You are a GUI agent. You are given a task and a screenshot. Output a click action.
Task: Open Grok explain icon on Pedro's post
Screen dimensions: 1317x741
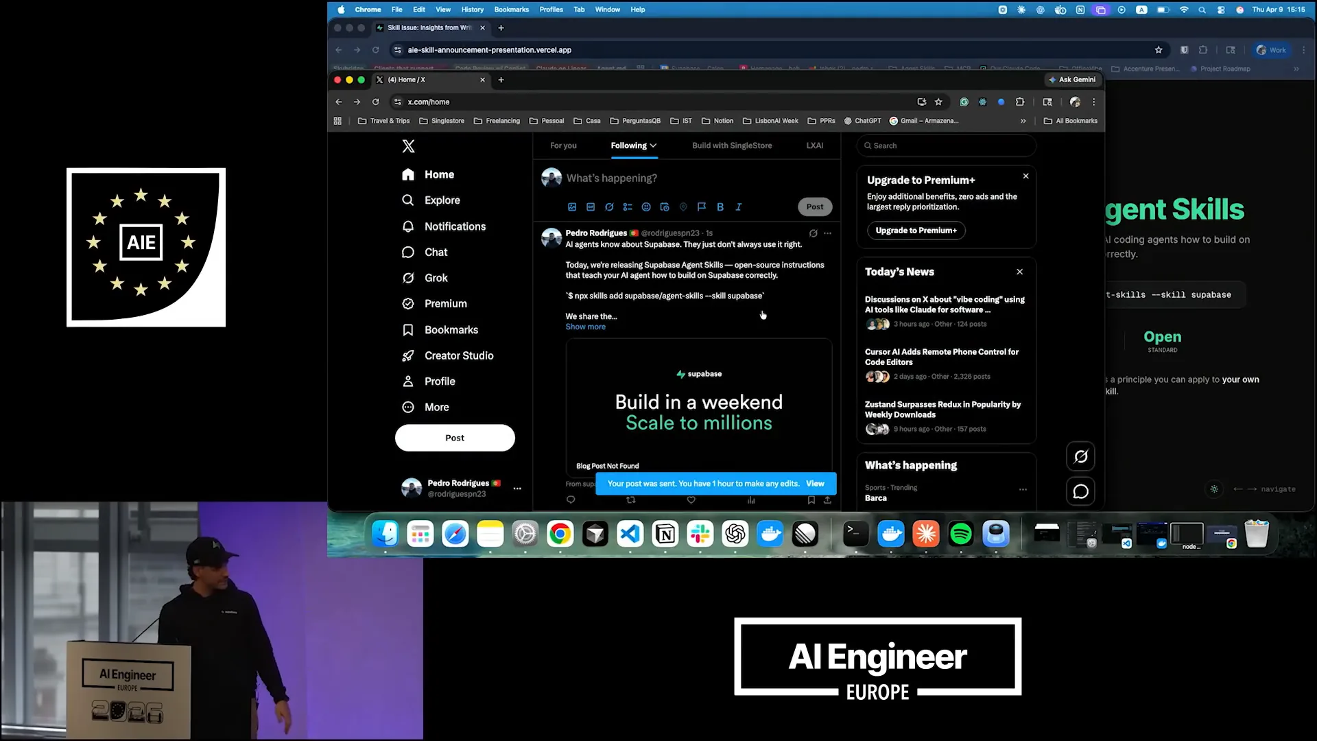[814, 233]
